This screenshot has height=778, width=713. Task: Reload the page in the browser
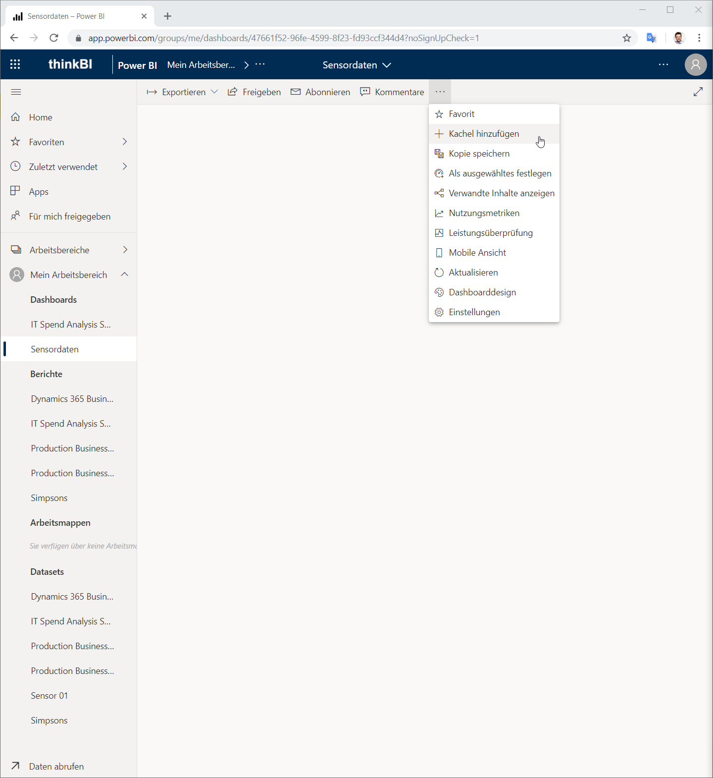54,38
